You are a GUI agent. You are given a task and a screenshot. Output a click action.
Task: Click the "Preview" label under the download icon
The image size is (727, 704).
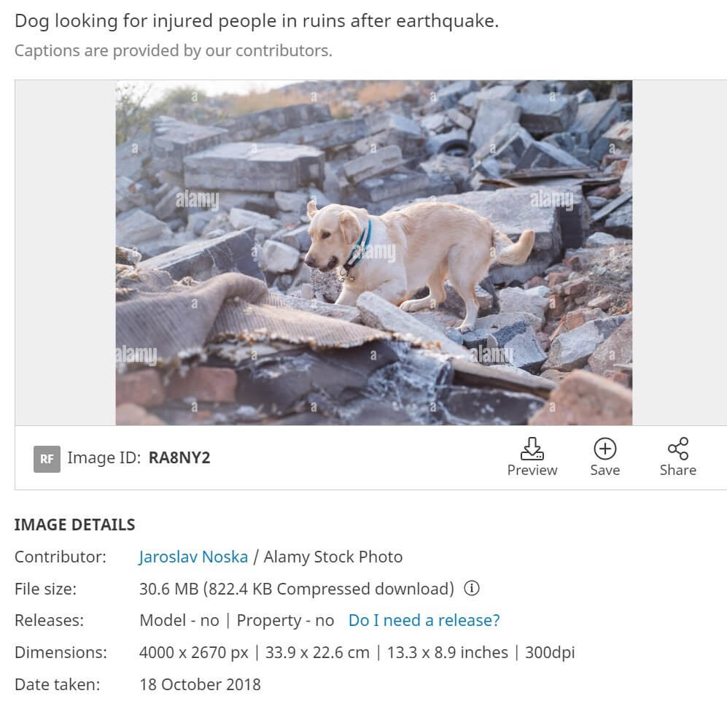tap(532, 471)
